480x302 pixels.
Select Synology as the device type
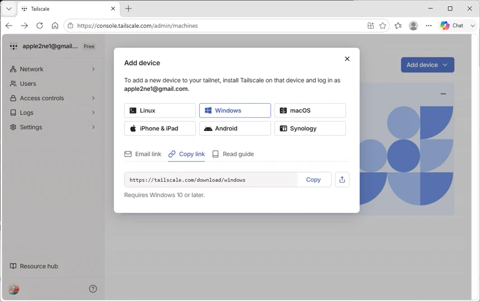point(310,128)
